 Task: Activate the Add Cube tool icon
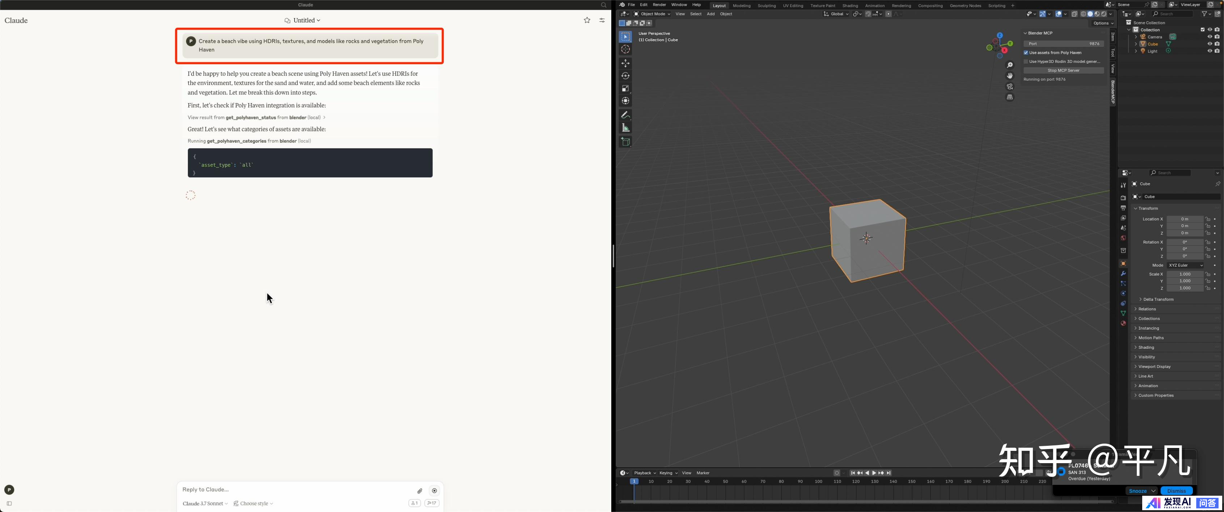[x=625, y=141]
